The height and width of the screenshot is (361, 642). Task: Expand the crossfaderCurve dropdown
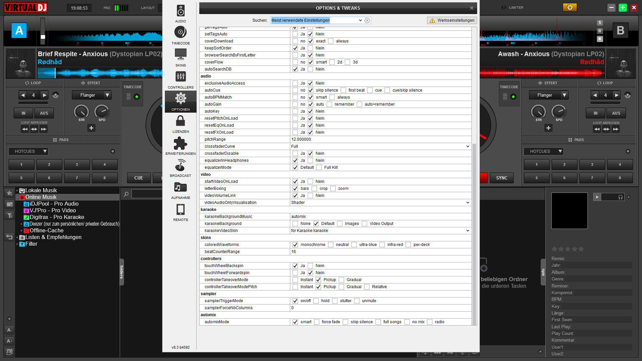pyautogui.click(x=467, y=146)
